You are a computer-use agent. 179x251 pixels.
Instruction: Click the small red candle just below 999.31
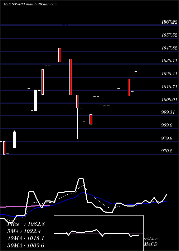(x=91, y=119)
